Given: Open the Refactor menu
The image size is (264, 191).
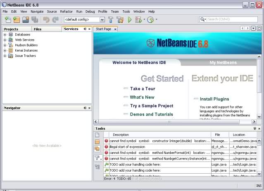Looking at the screenshot, I should (x=66, y=12).
